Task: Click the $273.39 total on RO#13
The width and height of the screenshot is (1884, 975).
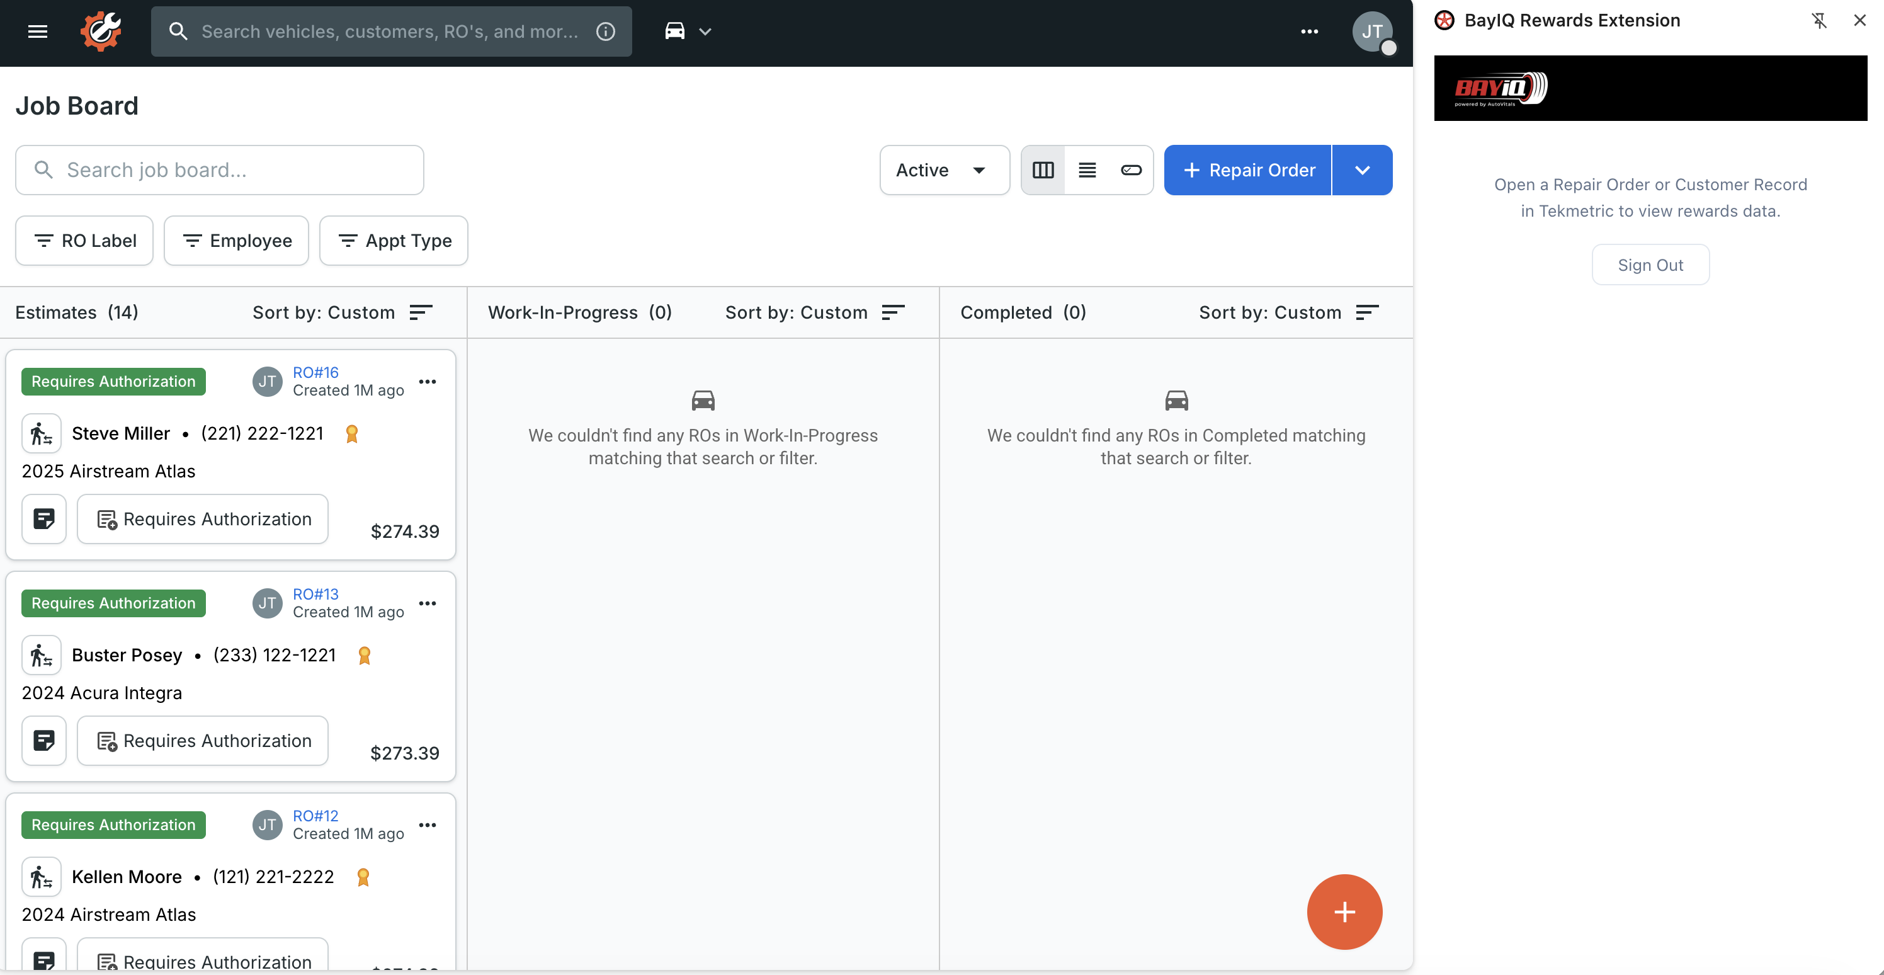Action: pos(404,753)
